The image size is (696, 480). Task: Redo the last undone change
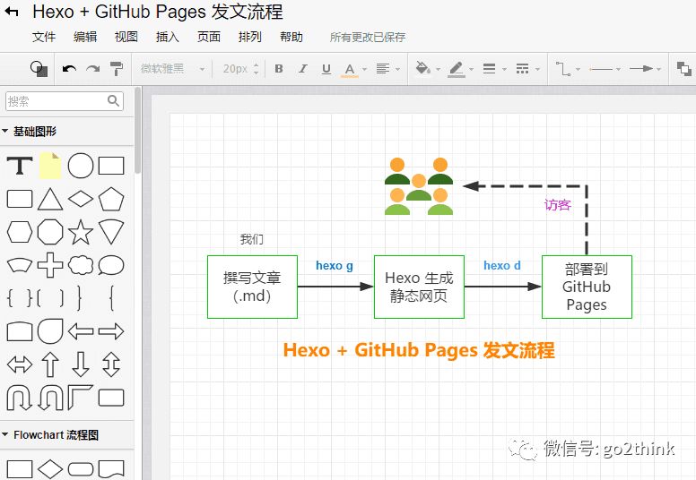pyautogui.click(x=92, y=69)
